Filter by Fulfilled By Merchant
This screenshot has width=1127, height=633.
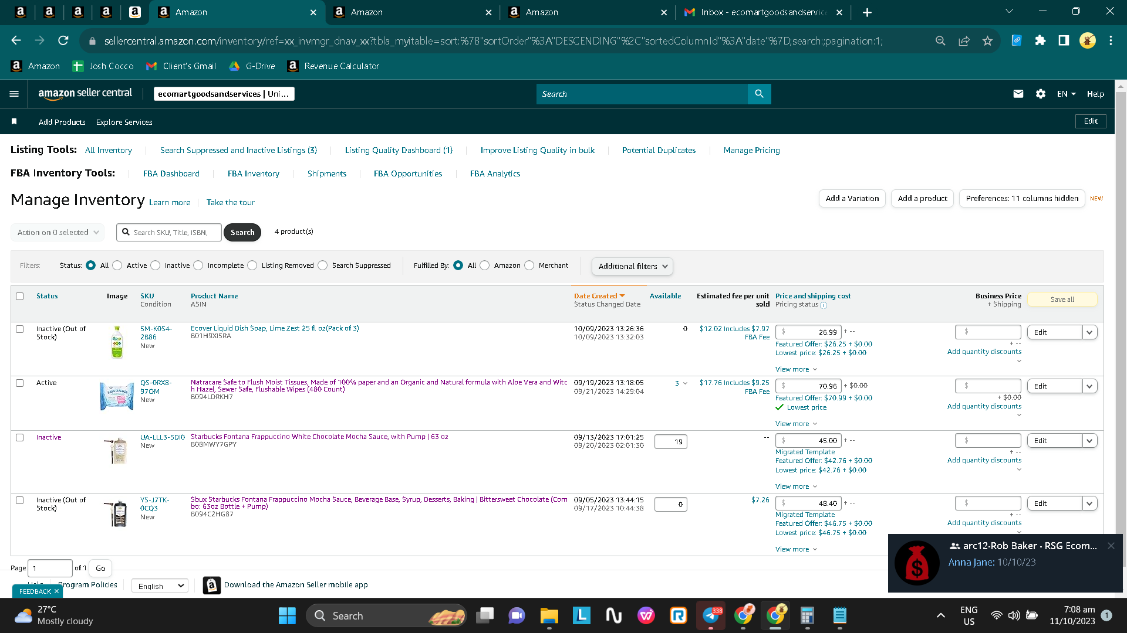[529, 266]
